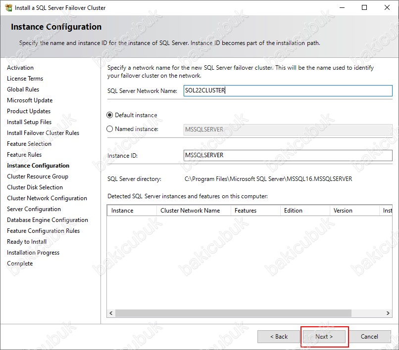The width and height of the screenshot is (399, 350).
Task: Click the SQL Server directory path text
Action: click(268, 179)
